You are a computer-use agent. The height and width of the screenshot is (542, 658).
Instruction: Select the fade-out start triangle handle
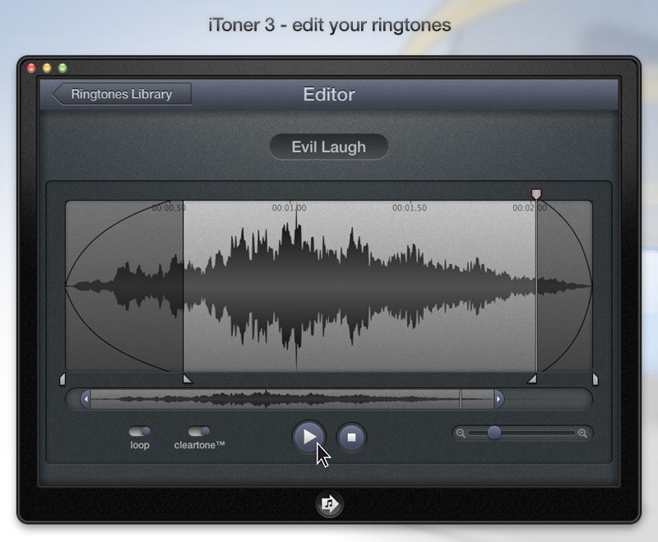coord(531,379)
